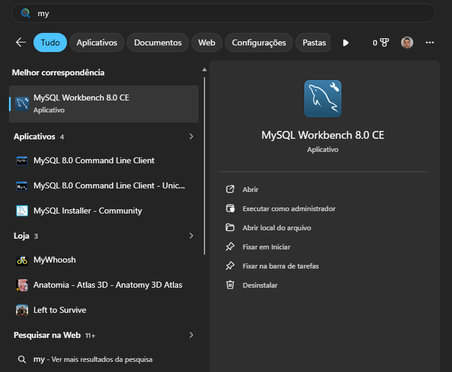The height and width of the screenshot is (372, 452).
Task: Choose Executar como administrador
Action: [x=289, y=209]
